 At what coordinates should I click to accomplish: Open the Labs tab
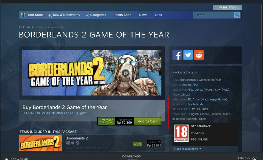click(158, 15)
